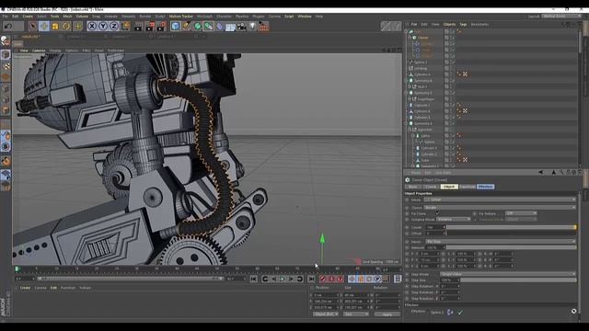Switch to the Effectors tab in Attributes
The width and height of the screenshot is (589, 331).
tap(485, 187)
